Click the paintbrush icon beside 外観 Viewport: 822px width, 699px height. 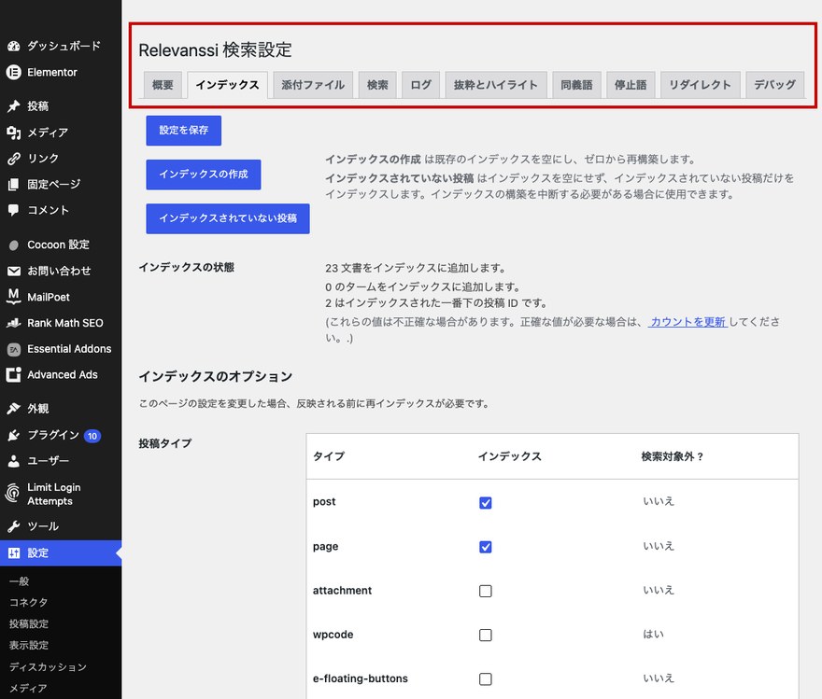click(x=14, y=409)
